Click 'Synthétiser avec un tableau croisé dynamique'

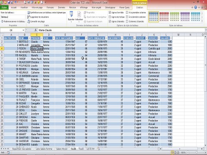tap(47, 12)
